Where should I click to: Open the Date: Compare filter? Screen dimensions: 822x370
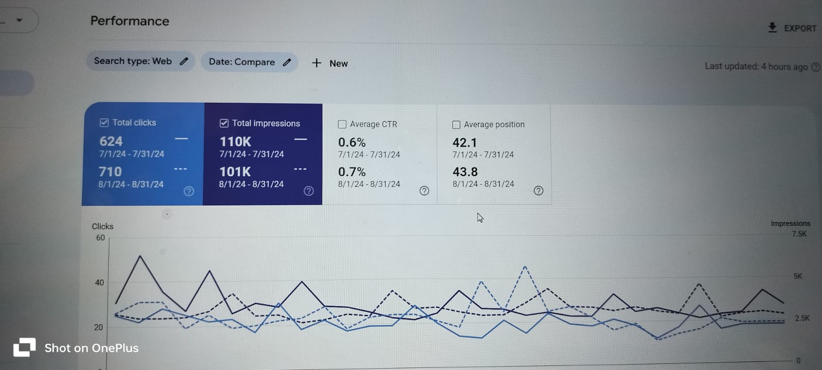(x=241, y=62)
